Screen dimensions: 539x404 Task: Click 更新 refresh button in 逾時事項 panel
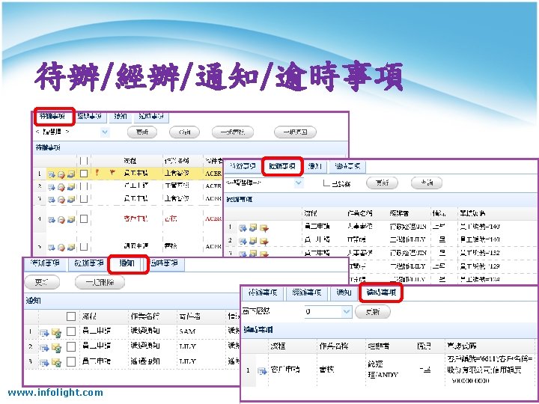click(373, 312)
